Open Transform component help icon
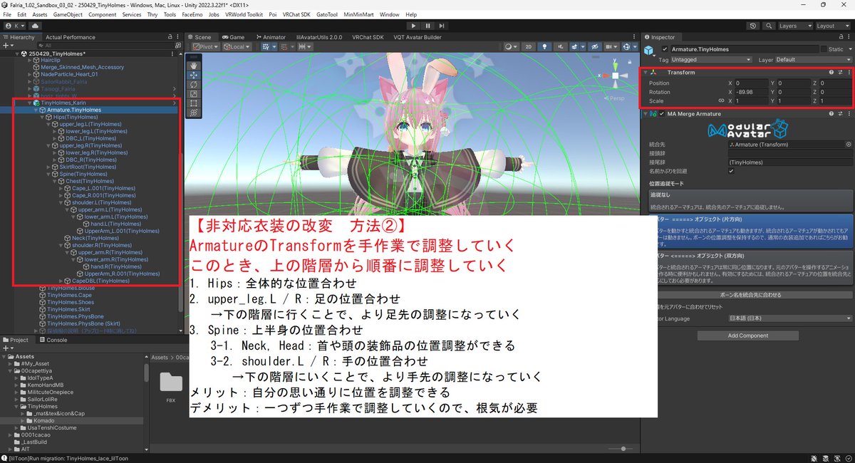 [831, 73]
